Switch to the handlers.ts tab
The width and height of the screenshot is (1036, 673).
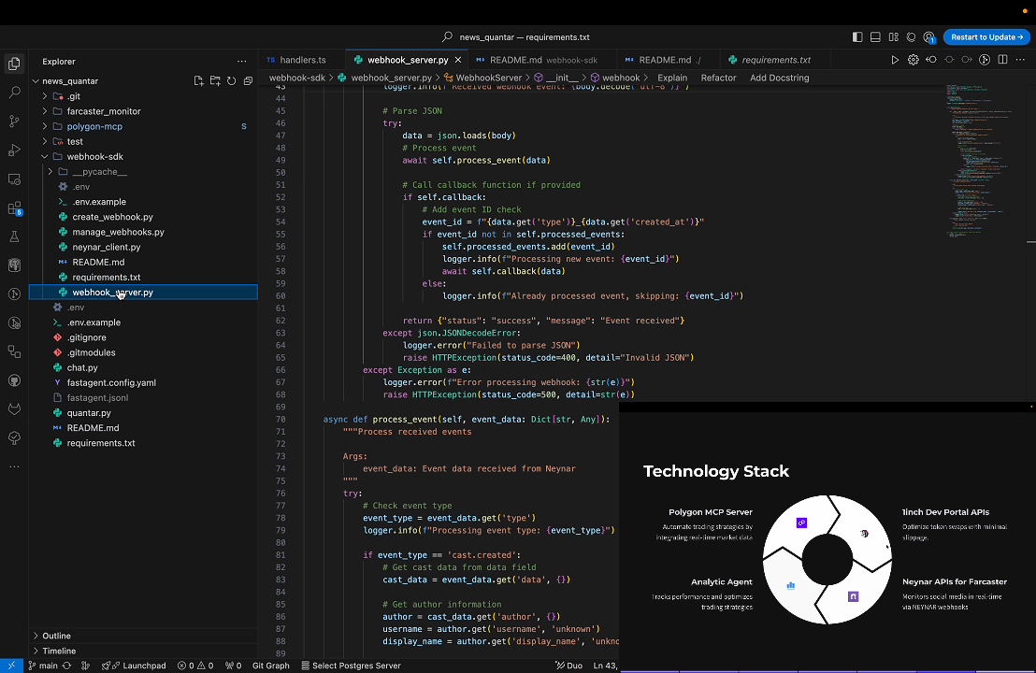point(302,60)
